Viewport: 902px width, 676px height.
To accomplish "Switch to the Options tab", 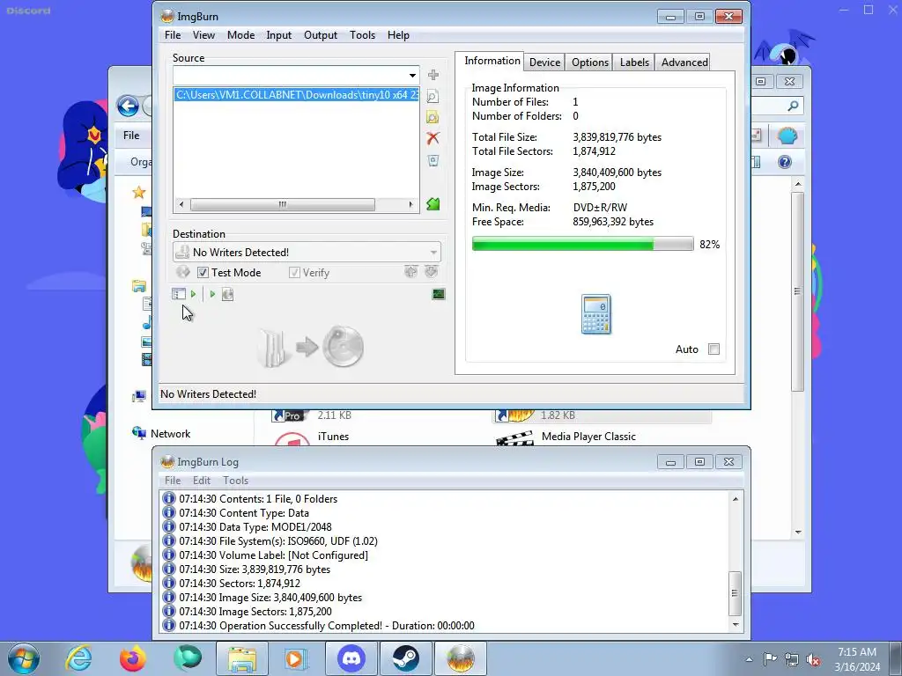I will click(589, 62).
